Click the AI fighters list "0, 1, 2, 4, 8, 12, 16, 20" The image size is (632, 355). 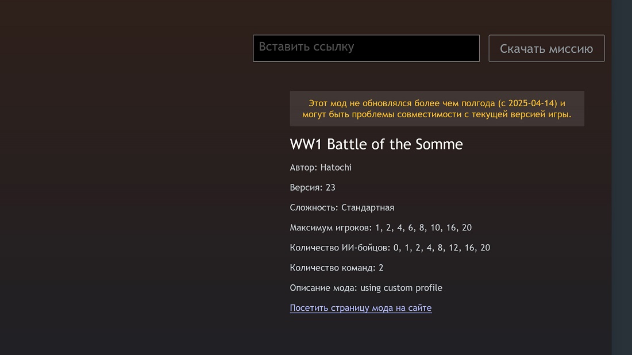coord(441,248)
